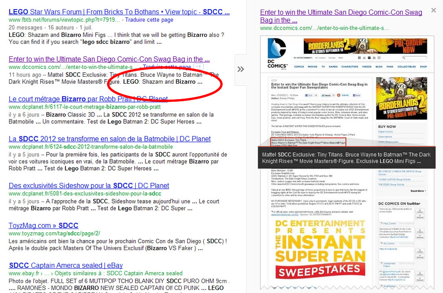Click the +1 button beside dccomics.com result
Viewport: 443px width, 293px height.
[199, 67]
